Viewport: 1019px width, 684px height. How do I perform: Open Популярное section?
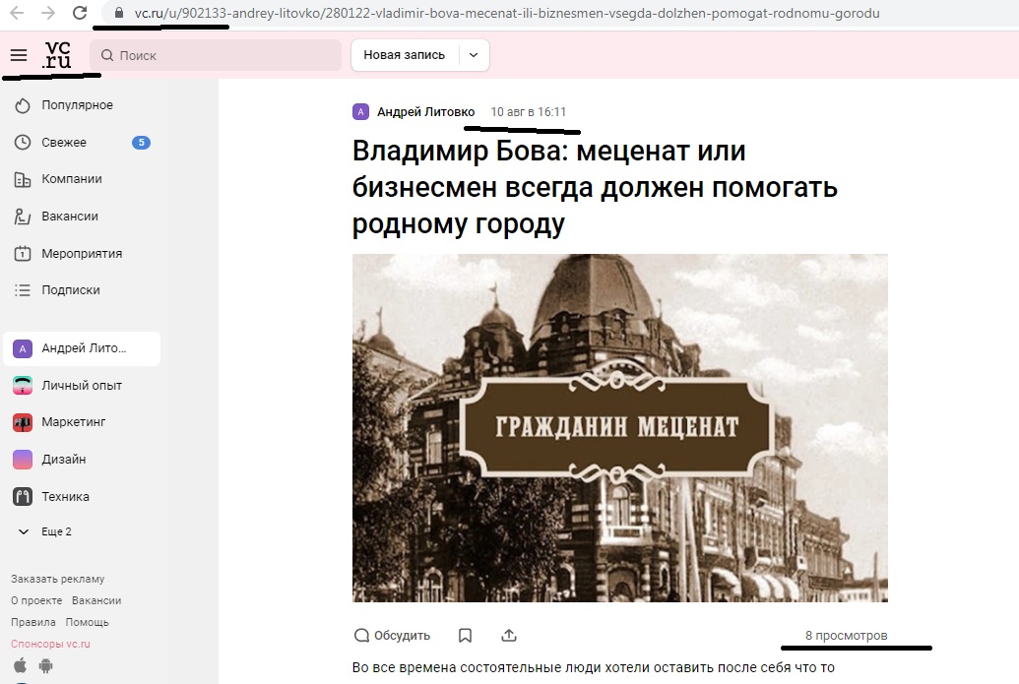[76, 105]
